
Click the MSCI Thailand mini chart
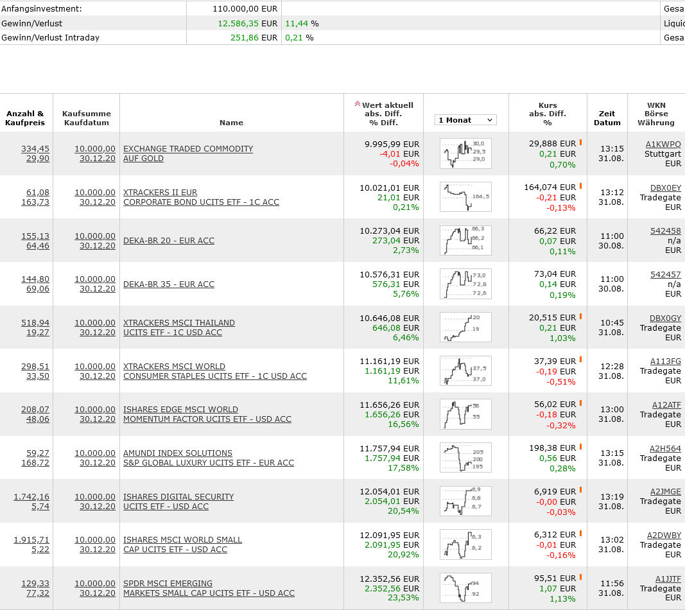(465, 327)
